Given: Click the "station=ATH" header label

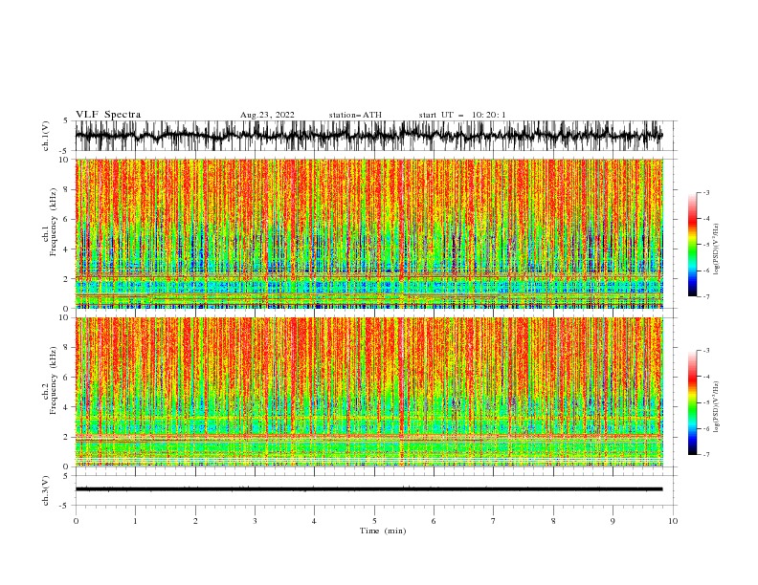Looking at the screenshot, I should (355, 115).
